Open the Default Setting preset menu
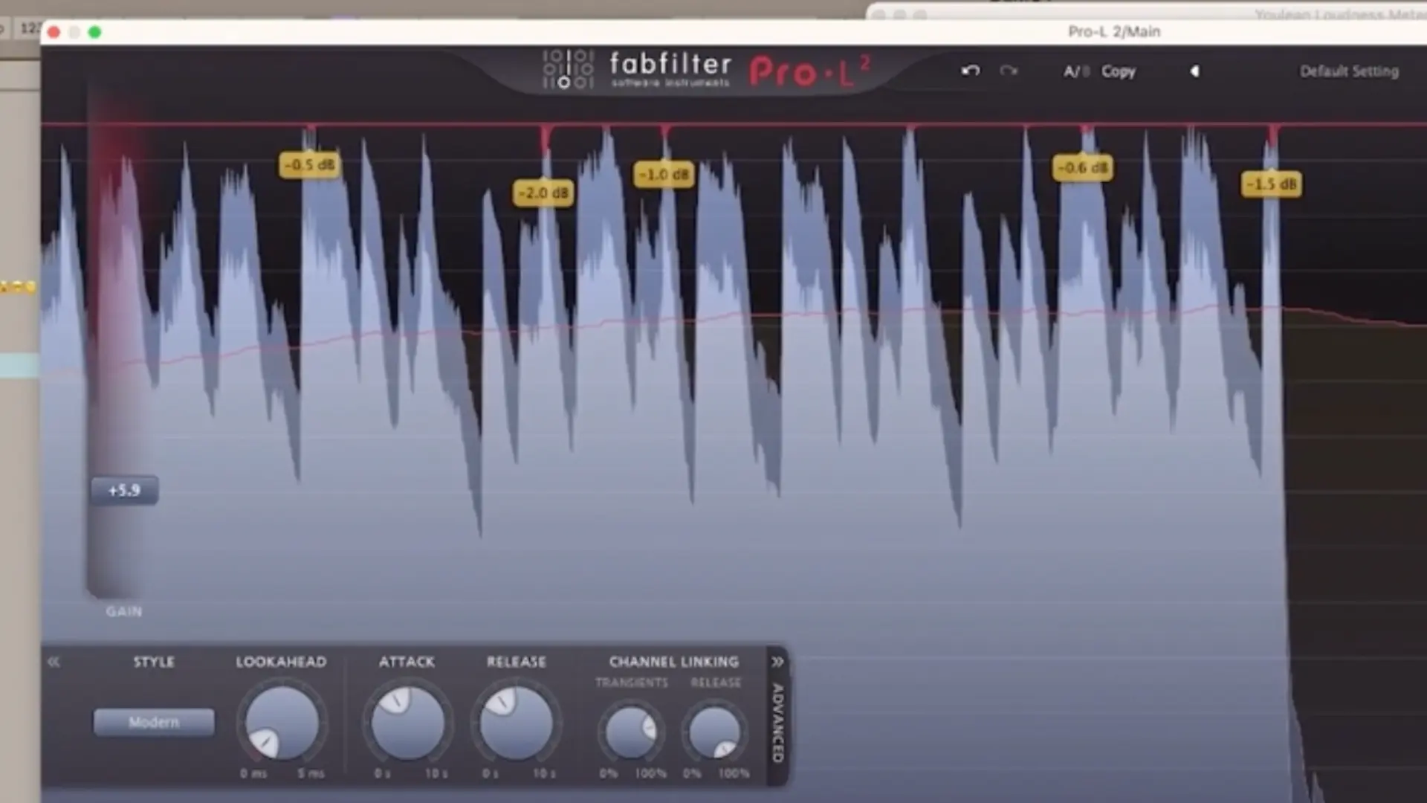 click(x=1349, y=71)
